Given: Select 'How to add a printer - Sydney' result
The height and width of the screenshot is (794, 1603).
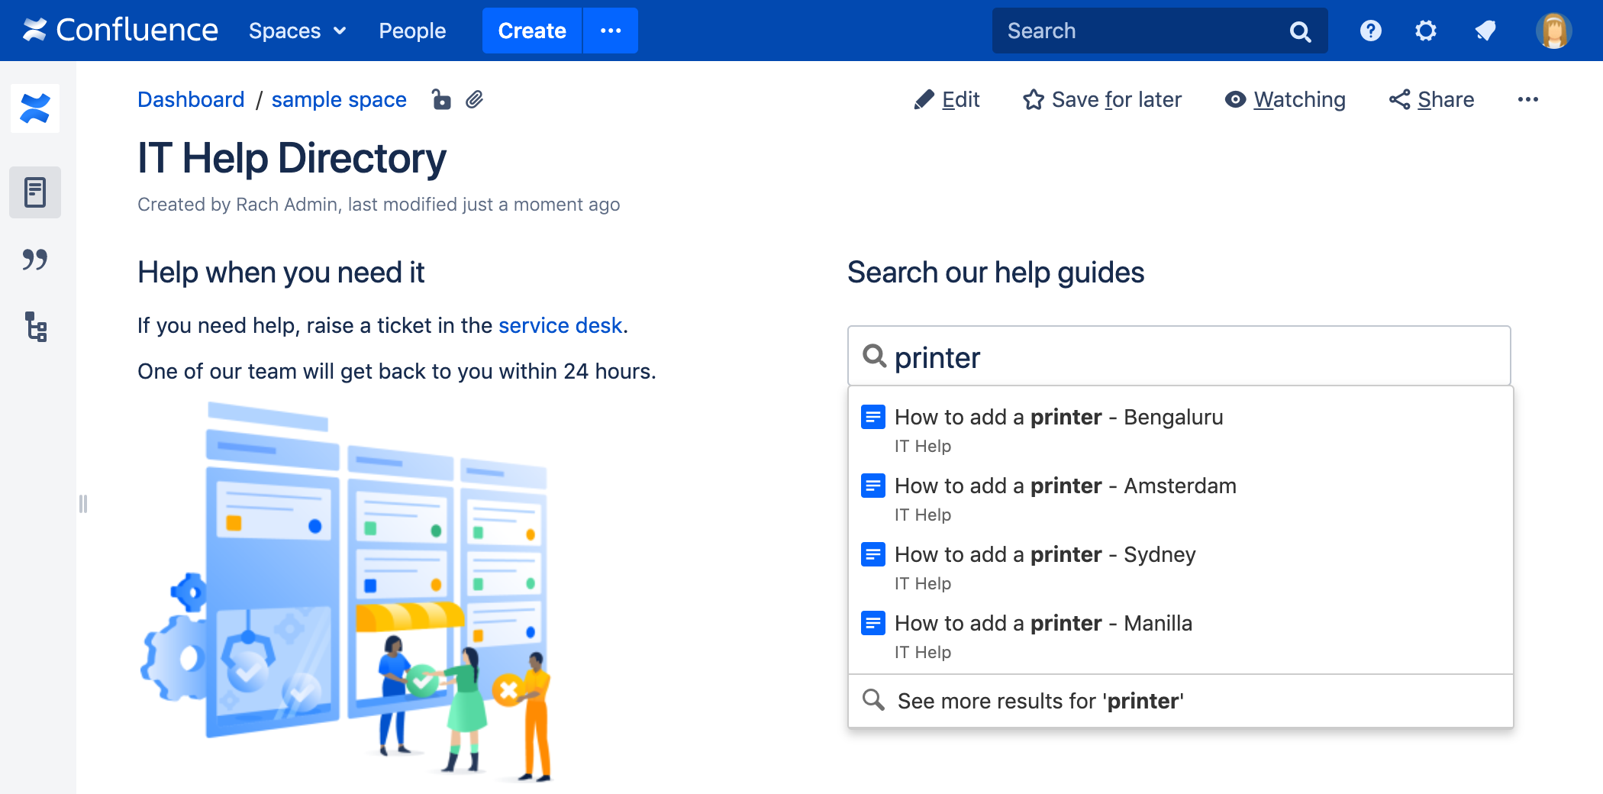Looking at the screenshot, I should (1044, 555).
